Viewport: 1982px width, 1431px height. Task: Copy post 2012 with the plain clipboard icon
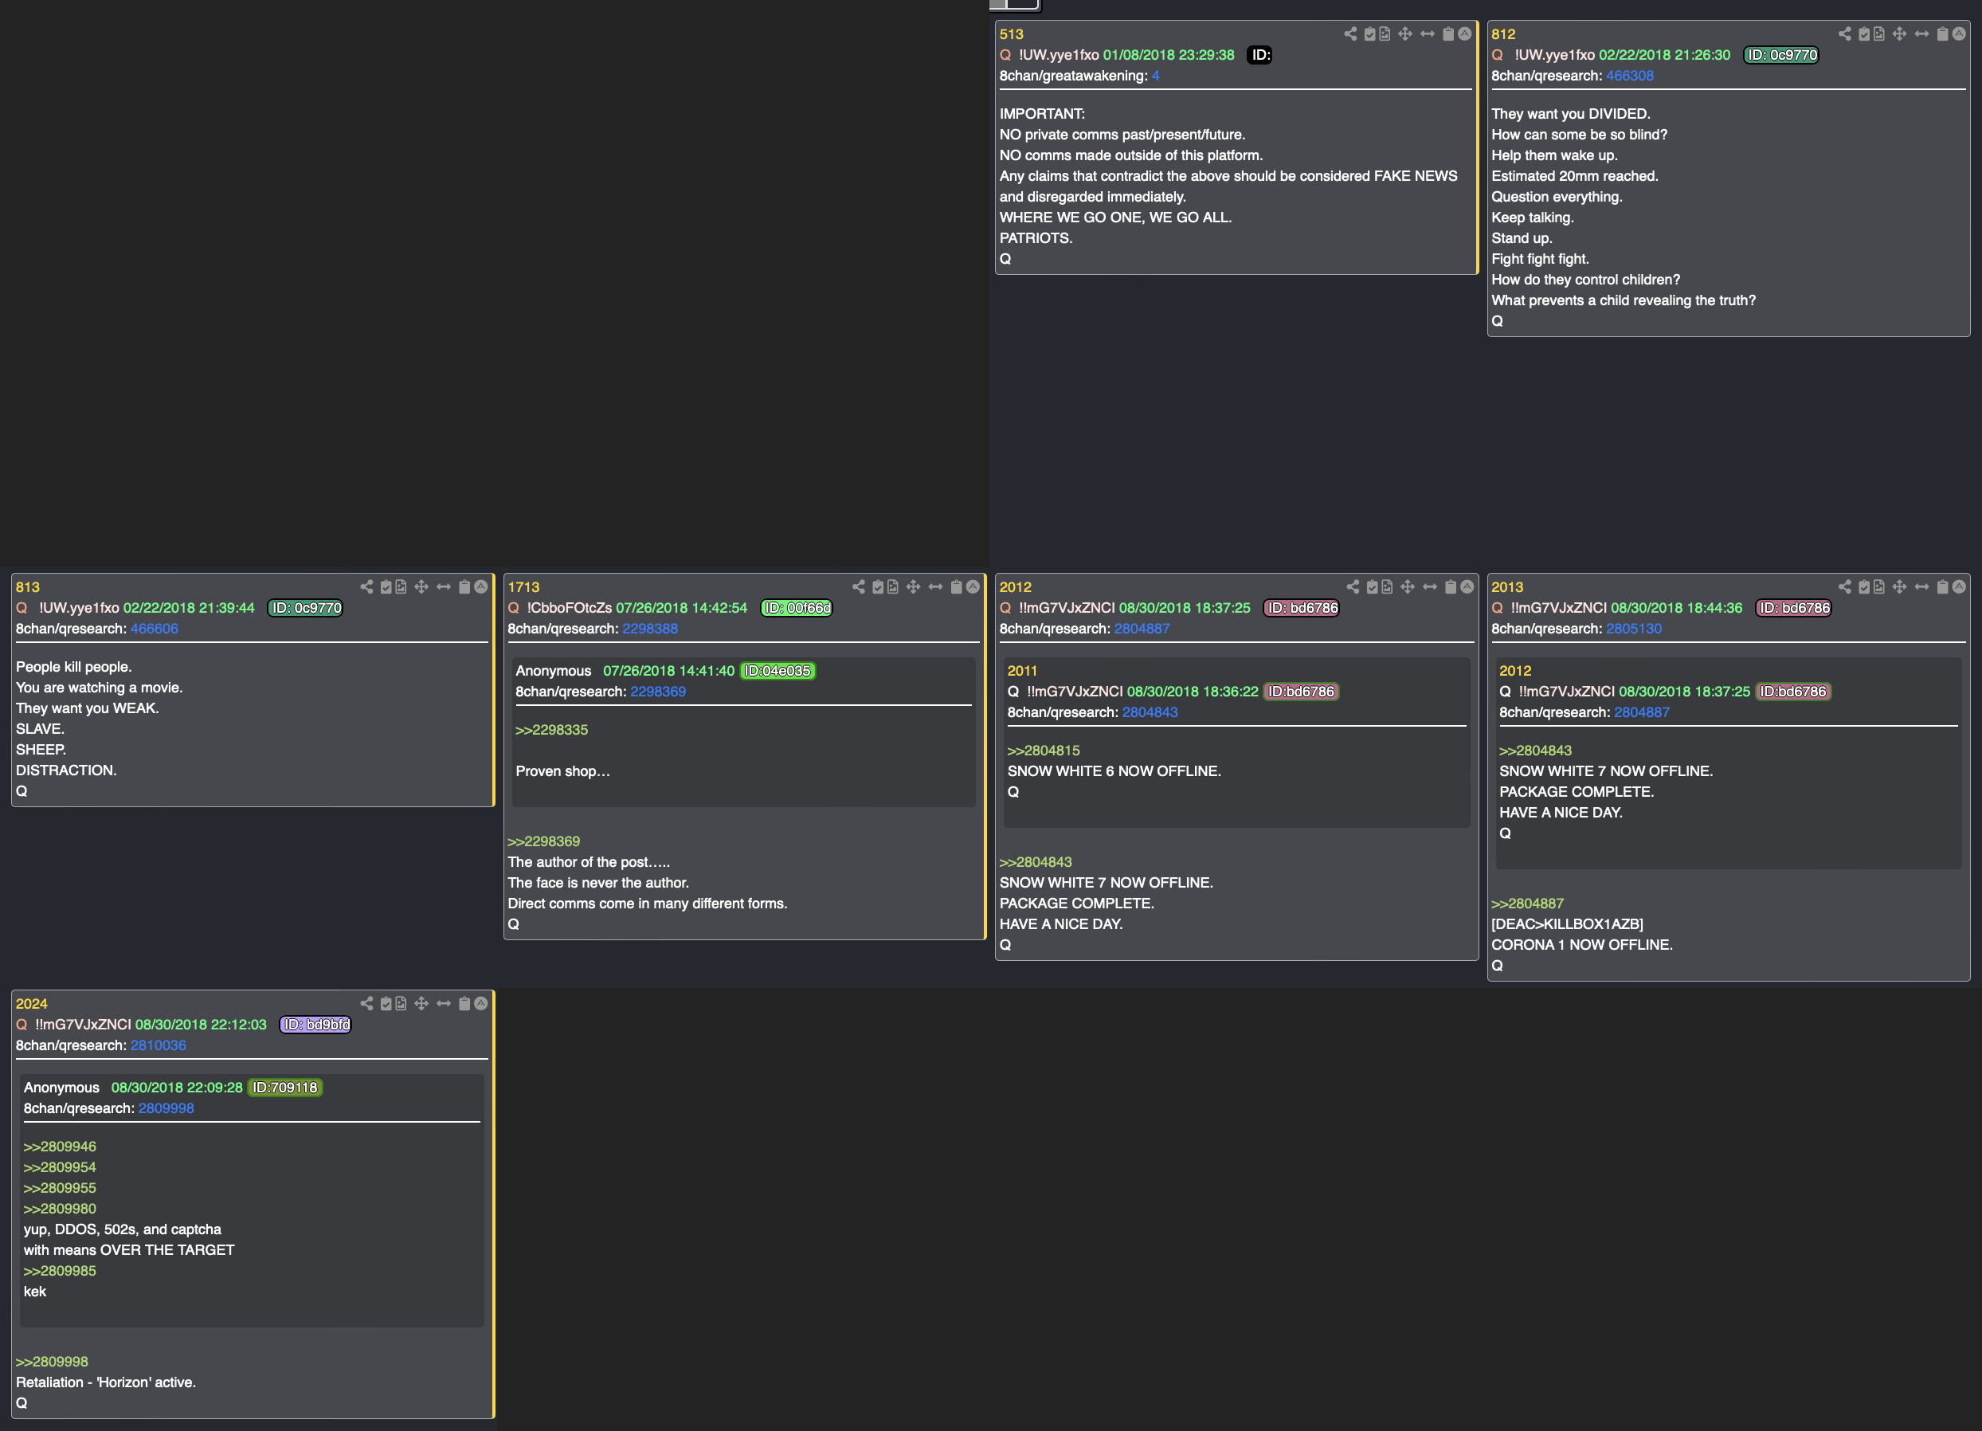[x=1451, y=586]
